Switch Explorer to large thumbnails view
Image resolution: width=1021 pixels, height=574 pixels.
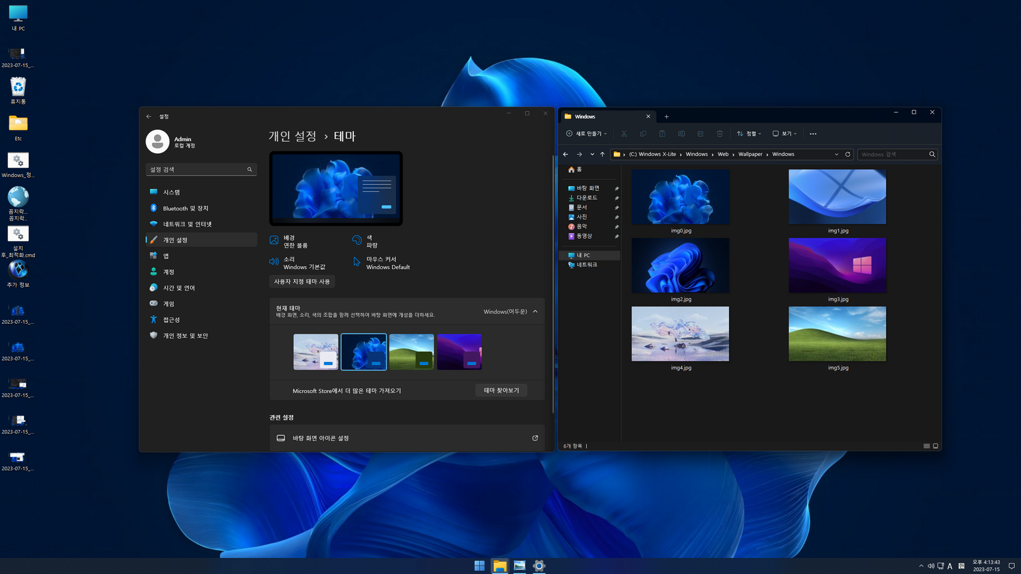tap(936, 446)
